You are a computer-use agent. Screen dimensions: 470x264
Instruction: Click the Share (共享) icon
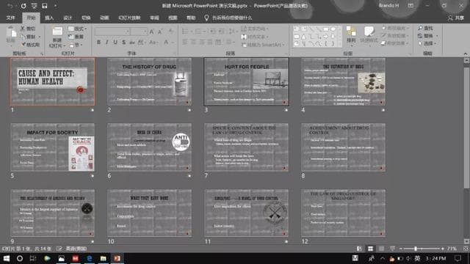456,18
